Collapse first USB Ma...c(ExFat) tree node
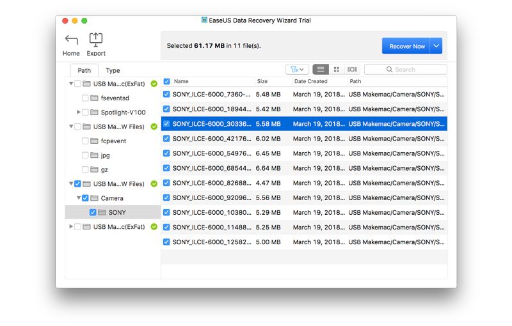This screenshot has width=512, height=326. tap(71, 84)
